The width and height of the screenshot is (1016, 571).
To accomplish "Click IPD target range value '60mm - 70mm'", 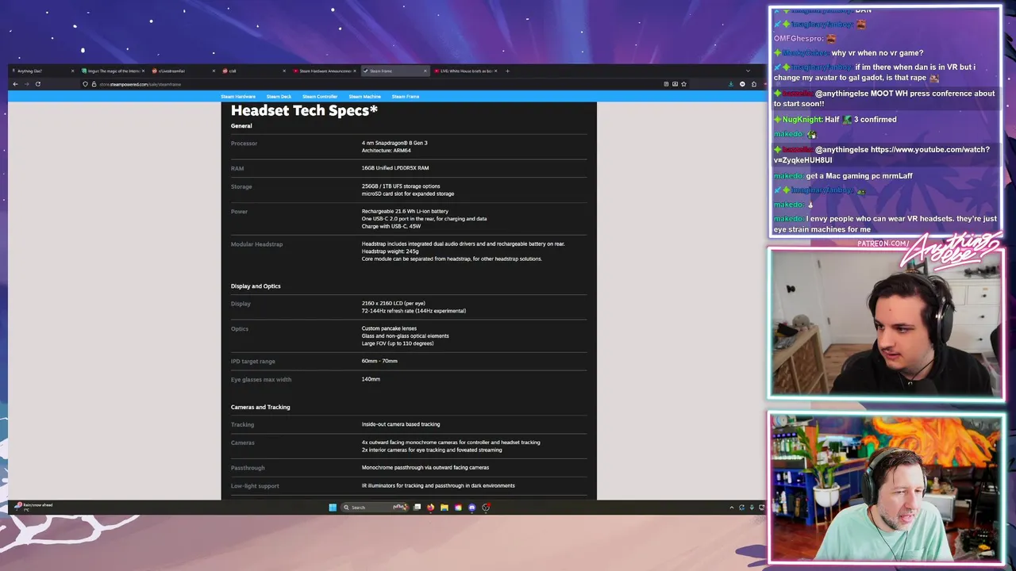I will 379,361.
